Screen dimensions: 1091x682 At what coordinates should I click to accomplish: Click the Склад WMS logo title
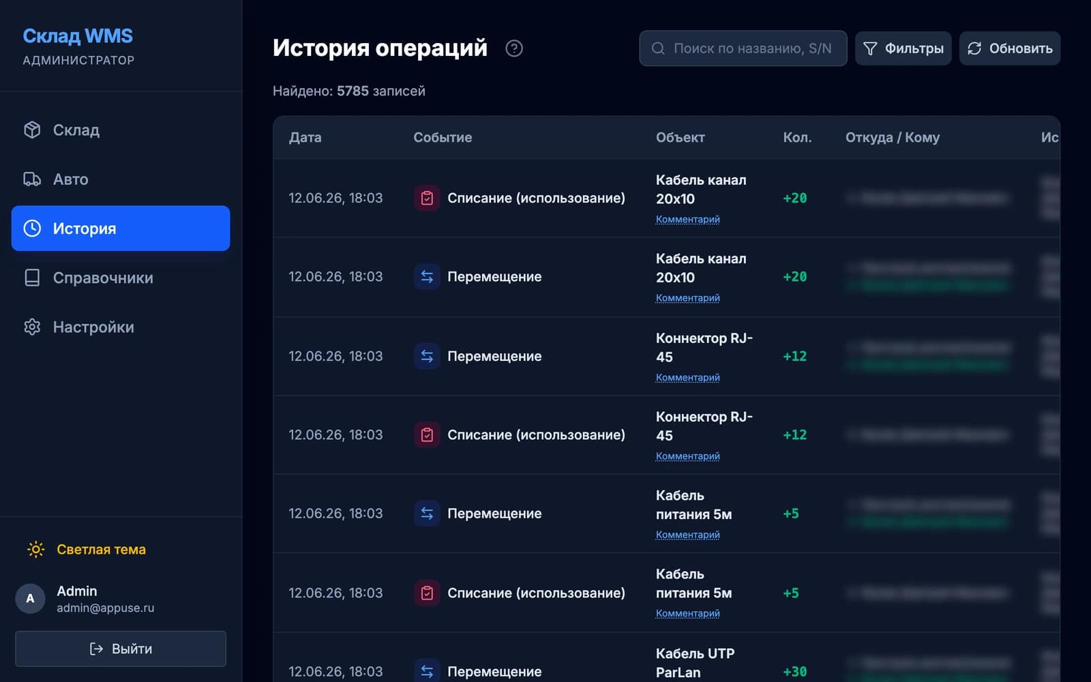[x=78, y=35]
